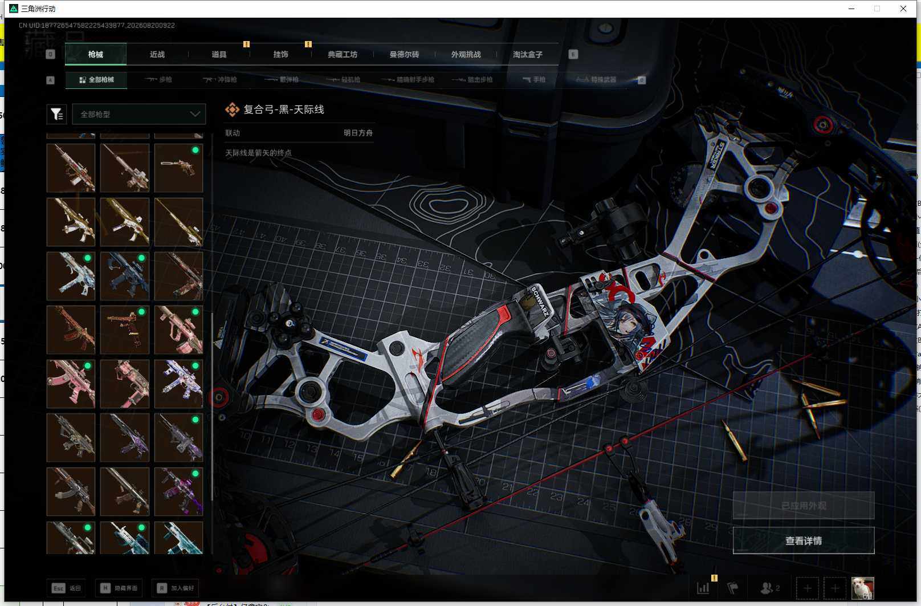Select the small pistol-sized skin thumbnail
Screen dimensions: 921x606
click(178, 168)
